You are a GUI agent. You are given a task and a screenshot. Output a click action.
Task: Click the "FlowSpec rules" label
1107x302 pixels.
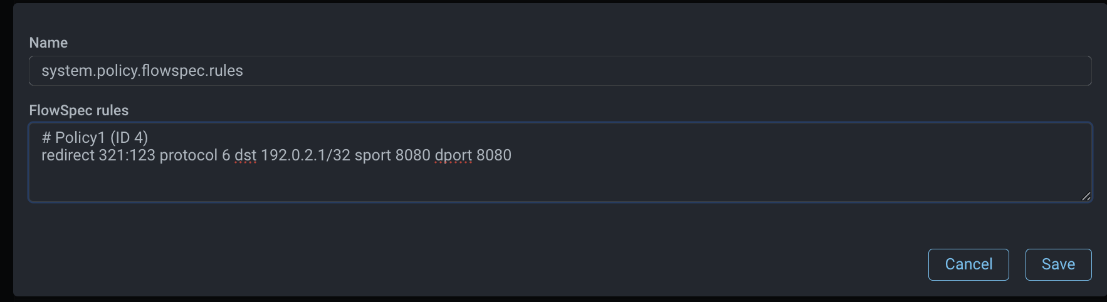(79, 110)
